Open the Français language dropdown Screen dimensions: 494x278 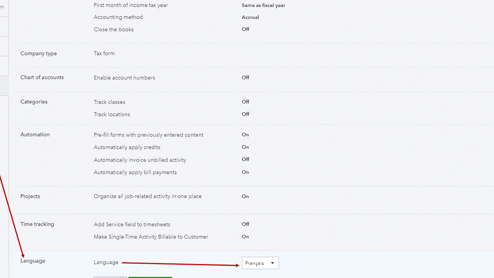tap(260, 263)
